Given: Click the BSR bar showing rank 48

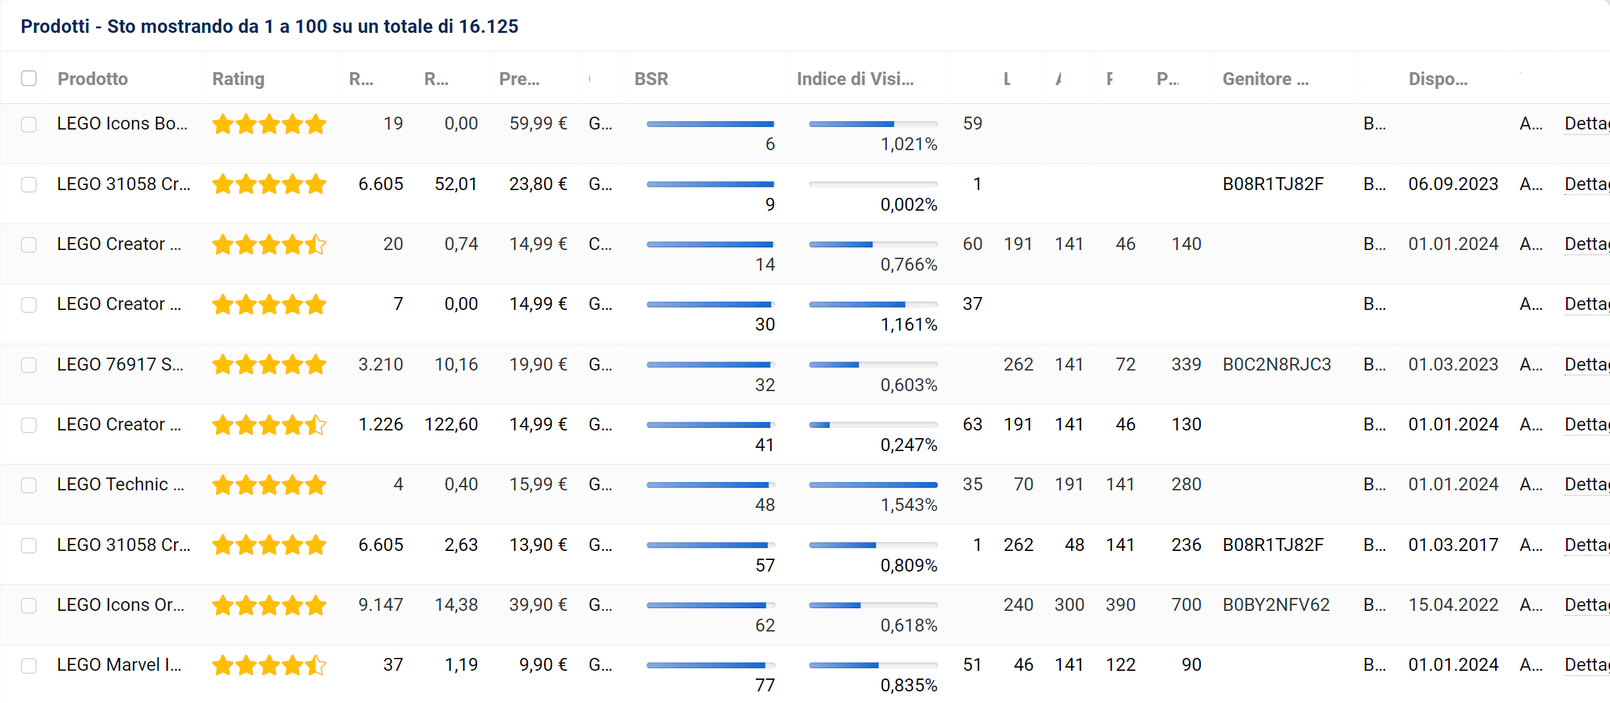Looking at the screenshot, I should pyautogui.click(x=710, y=485).
